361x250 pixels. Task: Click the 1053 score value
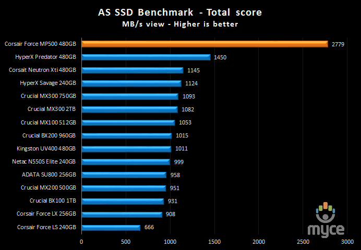coord(185,123)
